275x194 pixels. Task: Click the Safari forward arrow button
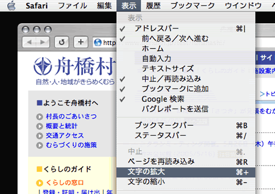[43, 42]
